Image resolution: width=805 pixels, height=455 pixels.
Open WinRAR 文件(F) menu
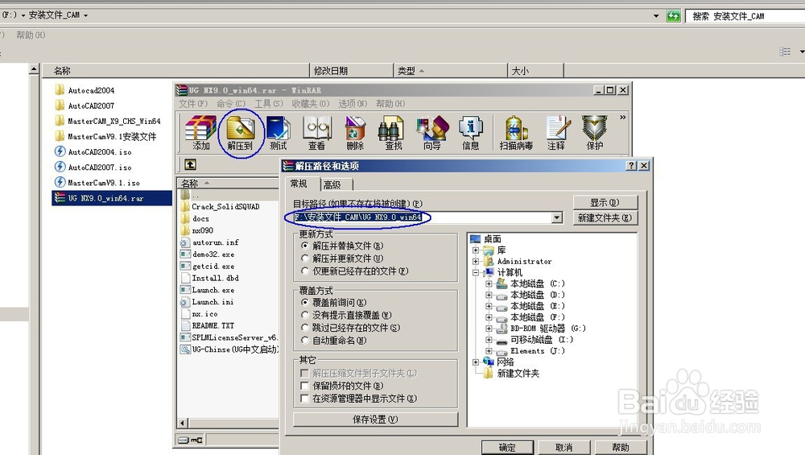pos(193,104)
